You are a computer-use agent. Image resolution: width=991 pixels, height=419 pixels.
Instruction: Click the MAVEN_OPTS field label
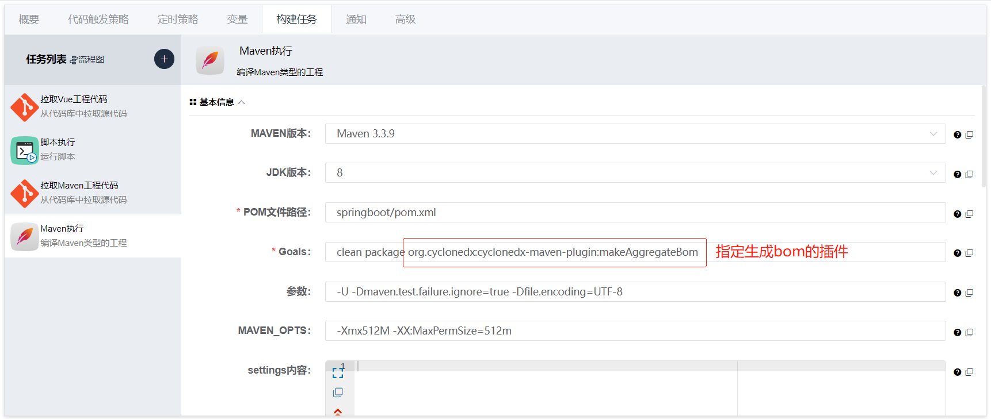275,330
